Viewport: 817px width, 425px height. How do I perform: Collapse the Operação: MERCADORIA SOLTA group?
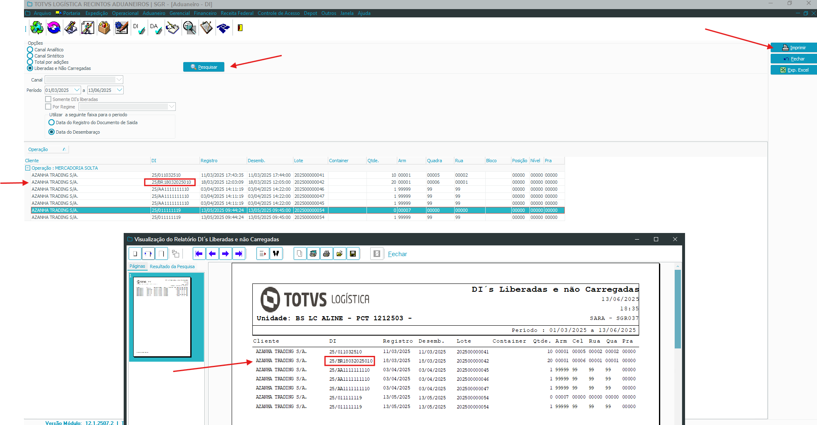[x=28, y=168]
